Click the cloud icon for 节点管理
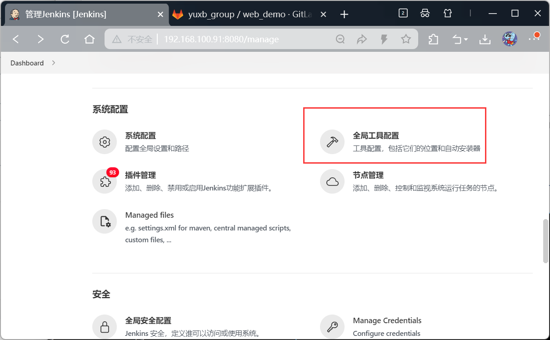Screen dimensions: 550x340 (x=332, y=182)
